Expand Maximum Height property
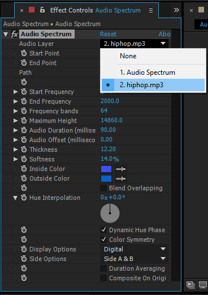Image resolution: width=208 pixels, height=295 pixels. coord(15,121)
